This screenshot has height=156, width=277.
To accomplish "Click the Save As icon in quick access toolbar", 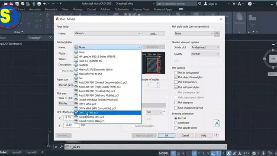I will 23,3.
